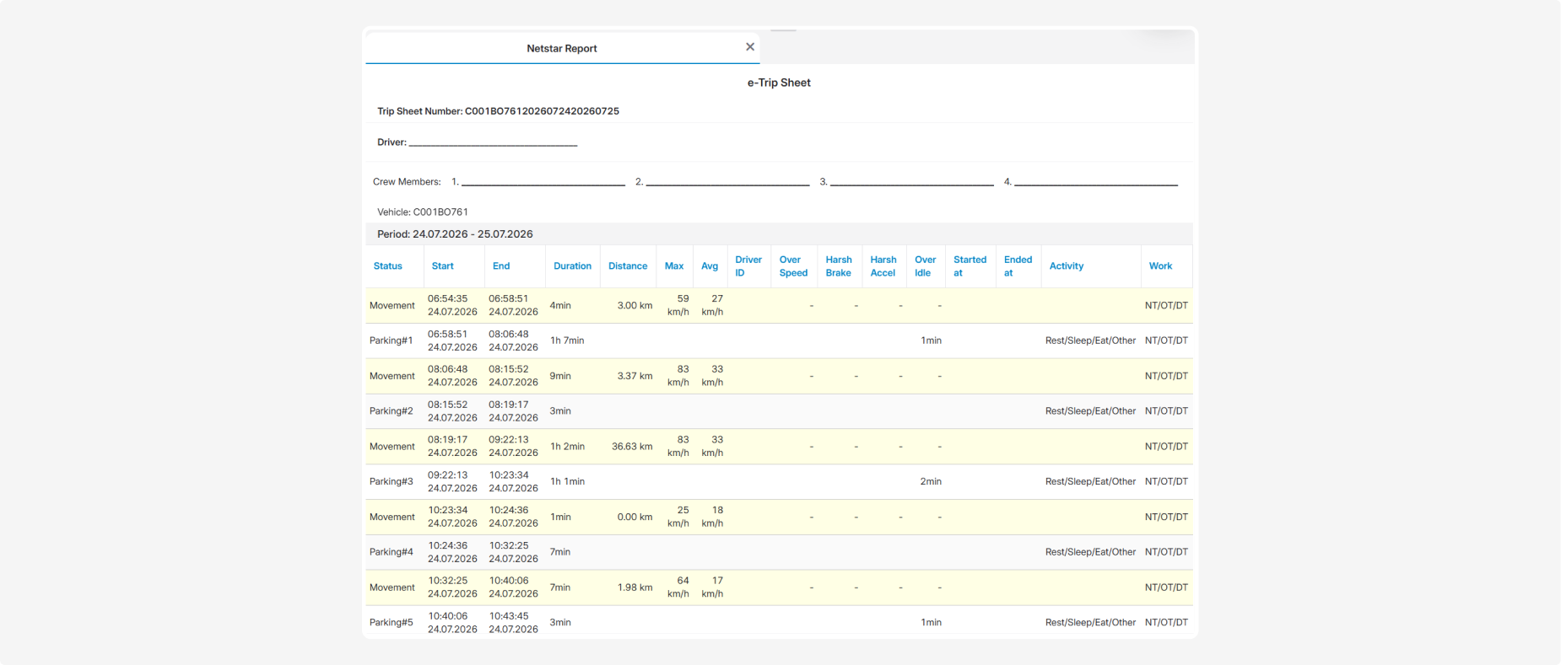Close the Netstar Report tab

tap(750, 47)
